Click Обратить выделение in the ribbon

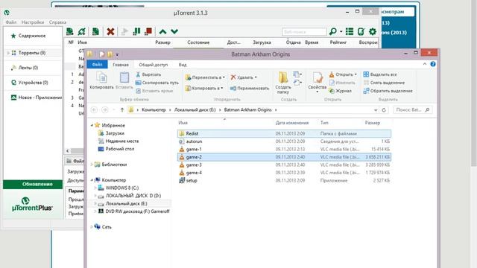pyautogui.click(x=388, y=91)
